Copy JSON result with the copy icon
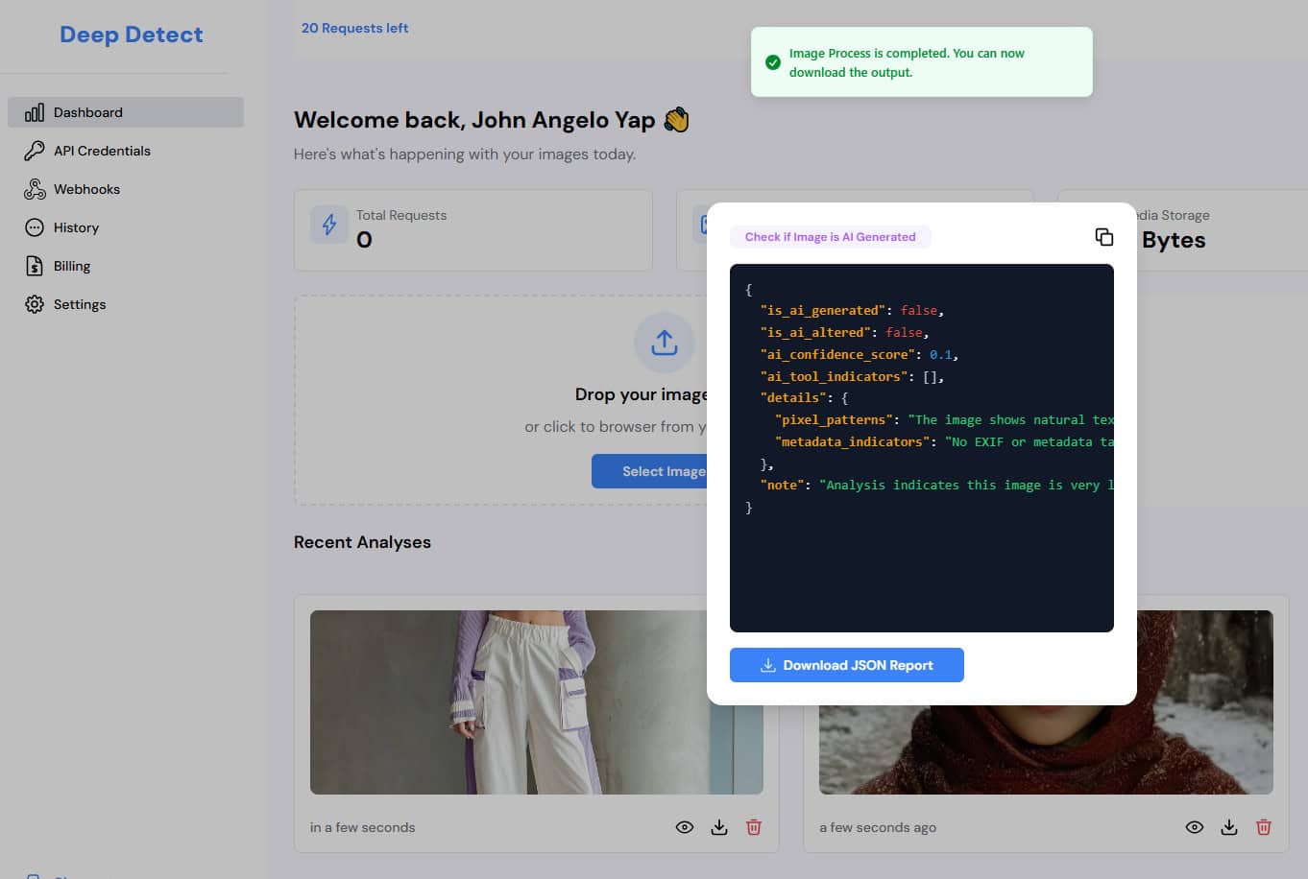Image resolution: width=1308 pixels, height=879 pixels. coord(1103,237)
